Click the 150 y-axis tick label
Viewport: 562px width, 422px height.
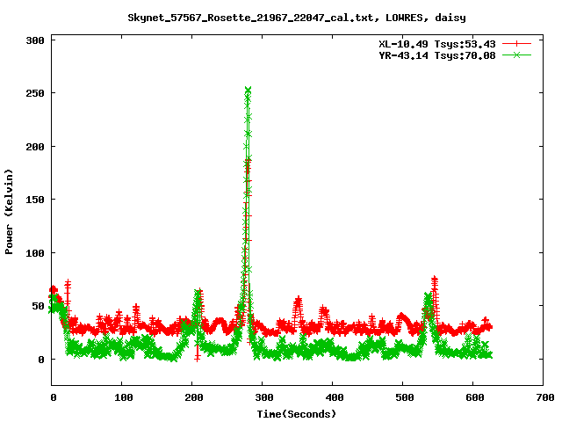click(35, 200)
